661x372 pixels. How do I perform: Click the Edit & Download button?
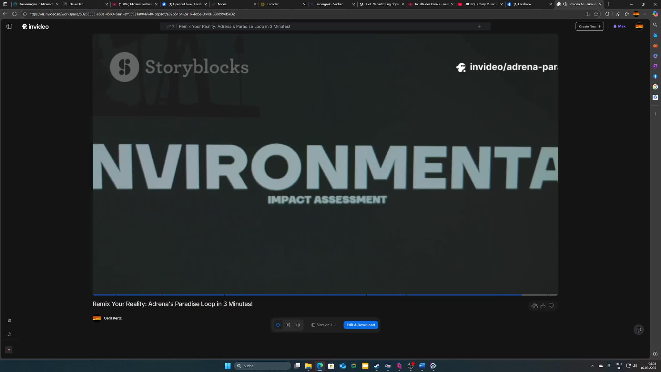361,325
